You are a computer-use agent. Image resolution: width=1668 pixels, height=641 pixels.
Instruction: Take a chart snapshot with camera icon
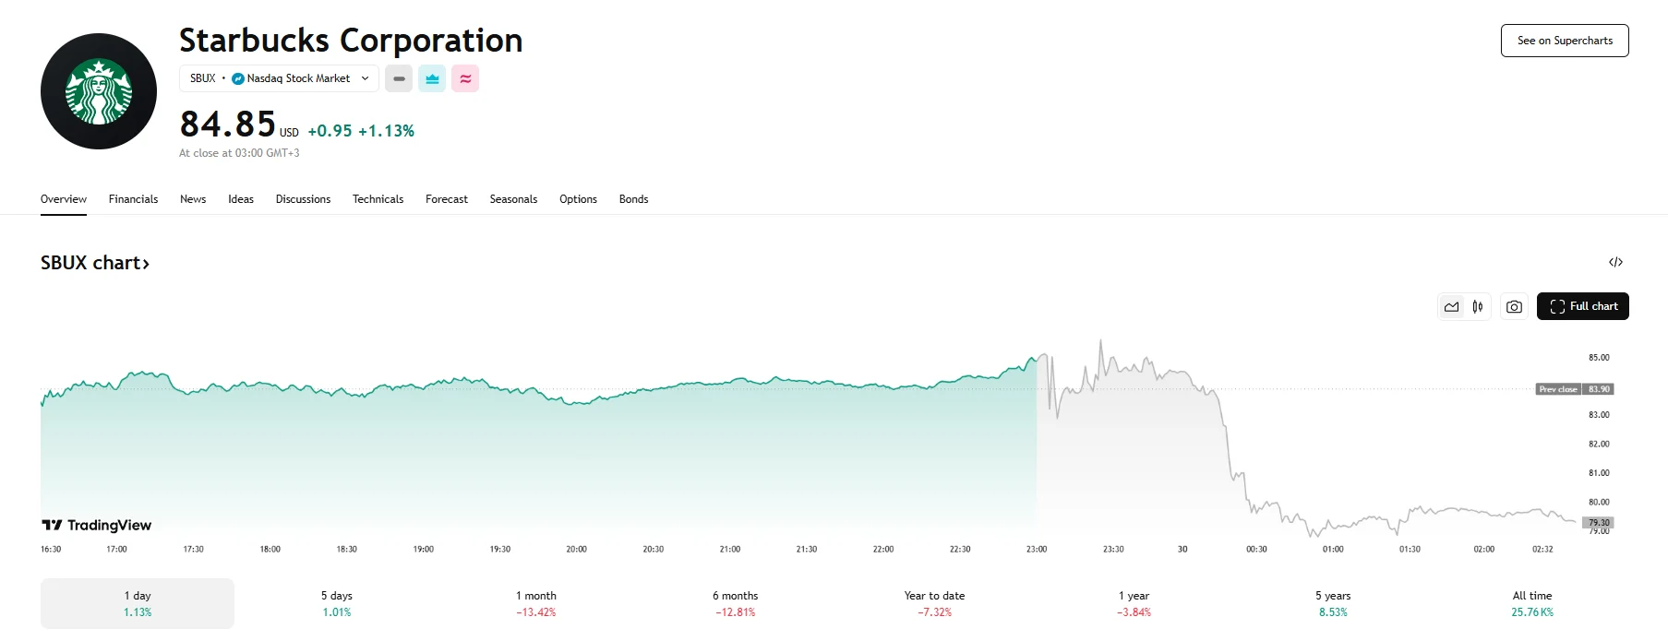[1514, 306]
